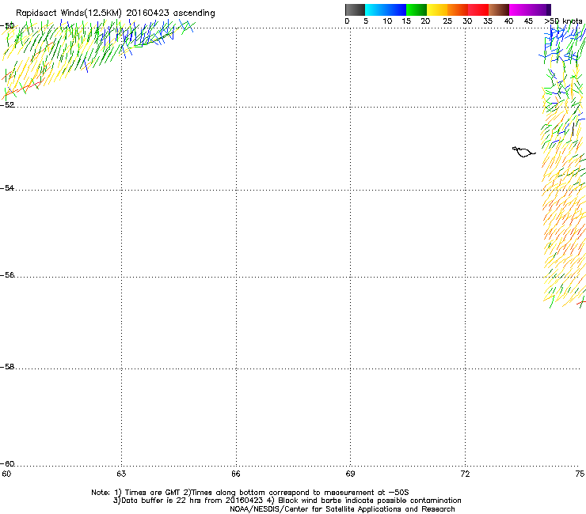Image resolution: width=586 pixels, height=514 pixels.
Task: Click the -52 latitude axis label
Action: [x=7, y=105]
